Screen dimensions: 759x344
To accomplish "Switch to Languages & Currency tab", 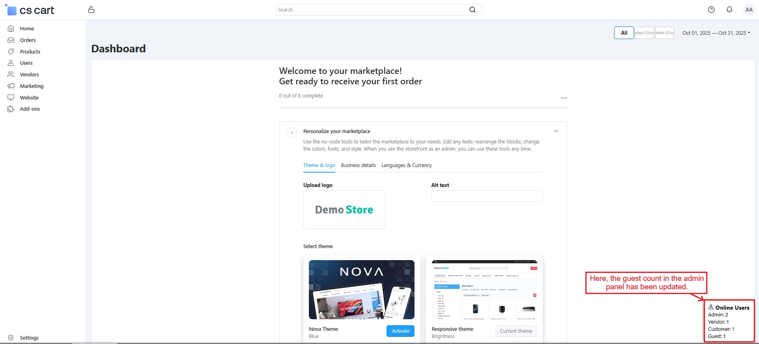I will point(407,165).
